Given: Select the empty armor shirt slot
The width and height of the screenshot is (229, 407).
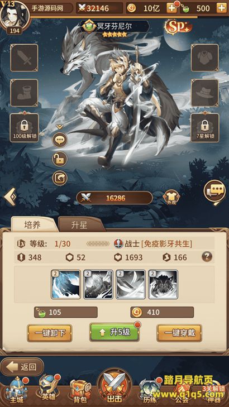Looking at the screenshot, I should coord(205,58).
